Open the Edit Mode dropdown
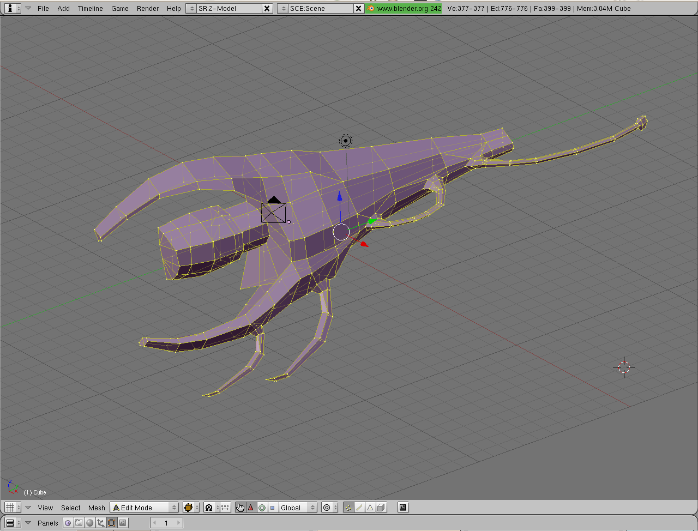 145,508
